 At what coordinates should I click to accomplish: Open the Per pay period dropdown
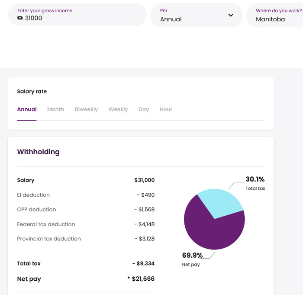(x=196, y=15)
